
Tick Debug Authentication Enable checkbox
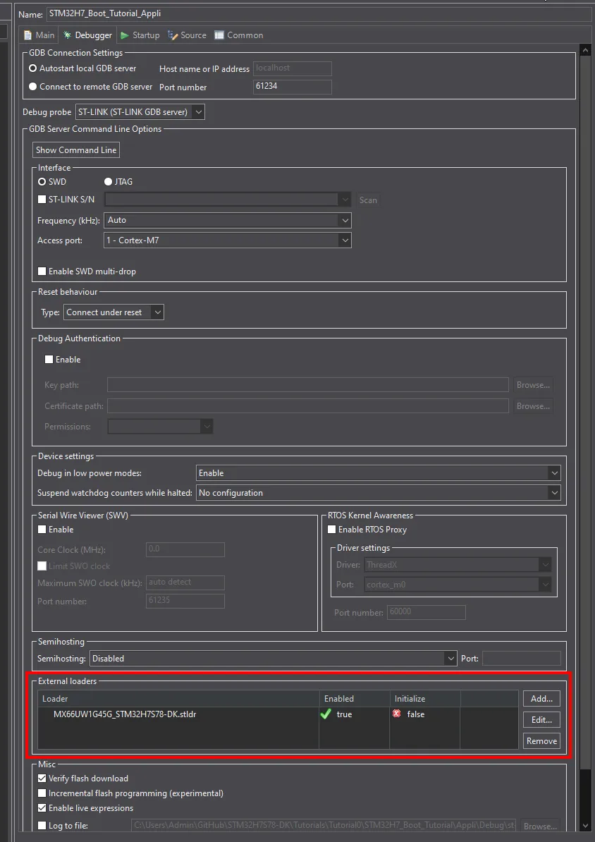49,359
